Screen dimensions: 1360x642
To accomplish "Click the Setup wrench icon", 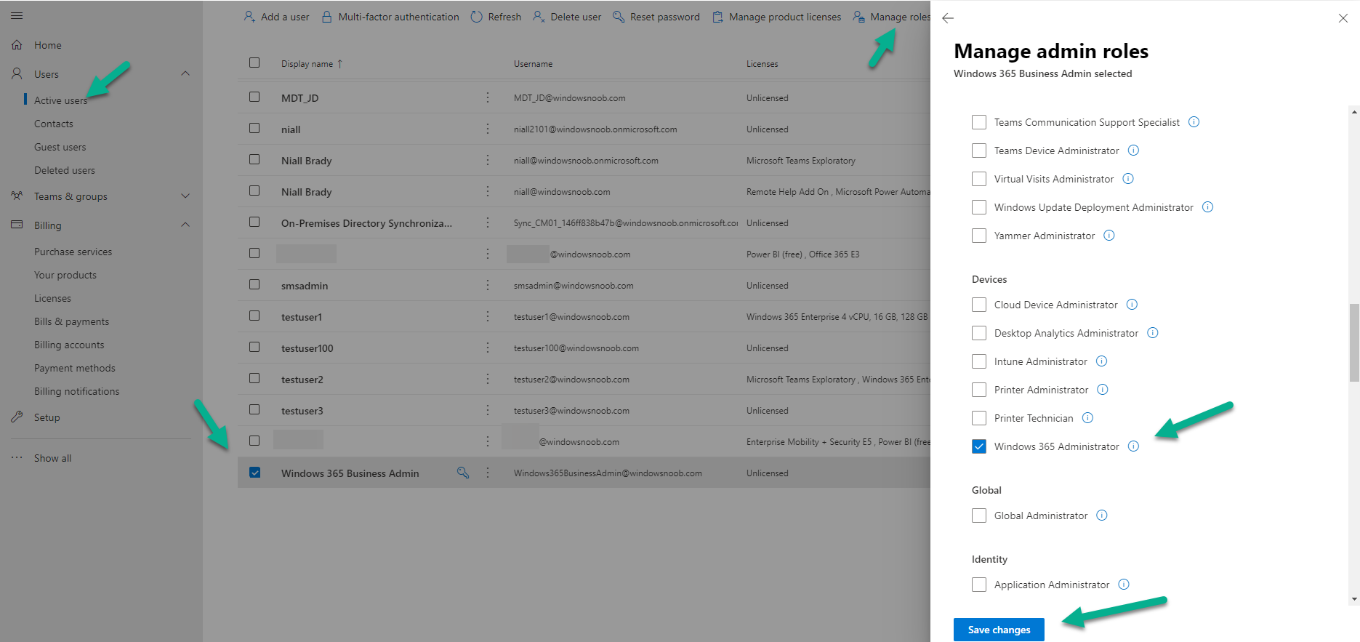I will pyautogui.click(x=17, y=417).
